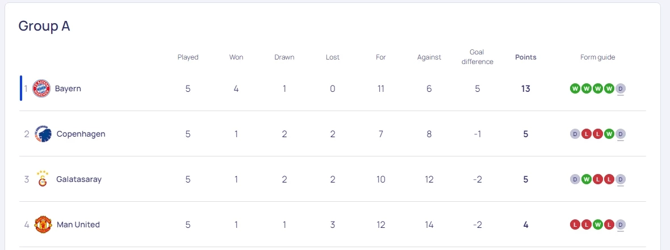This screenshot has width=670, height=250.
Task: Open the Copenhagen team link
Action: (x=81, y=134)
